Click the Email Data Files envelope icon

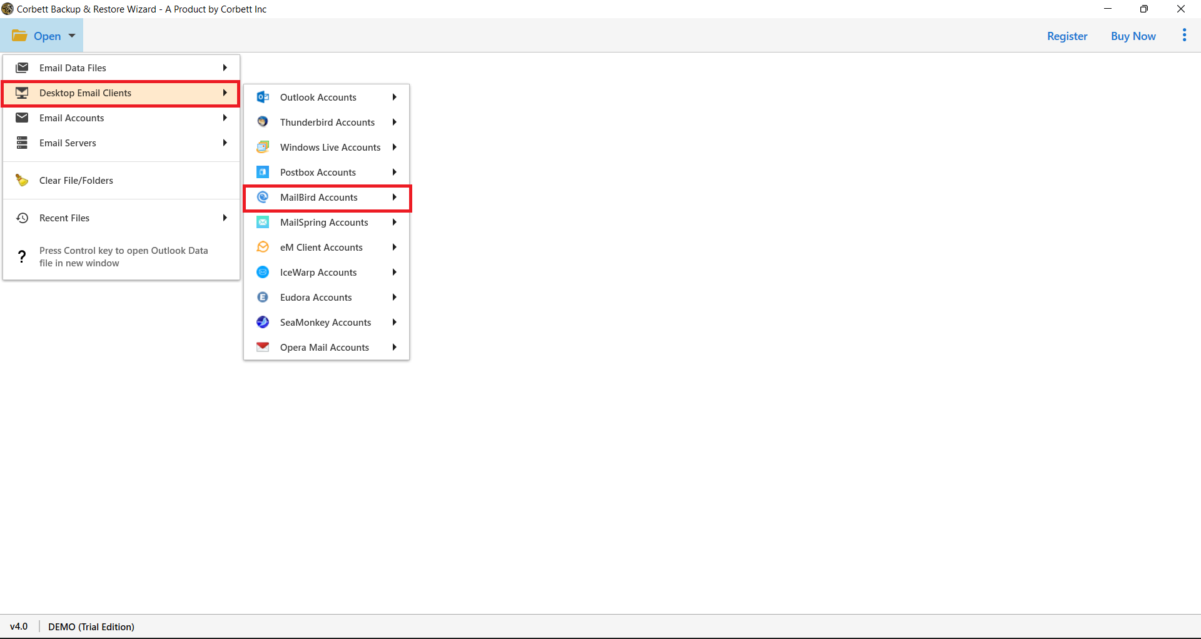coord(22,68)
